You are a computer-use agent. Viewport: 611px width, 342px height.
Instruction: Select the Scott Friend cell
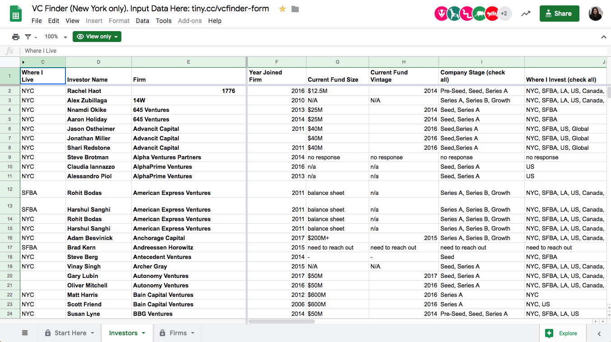tap(98, 304)
